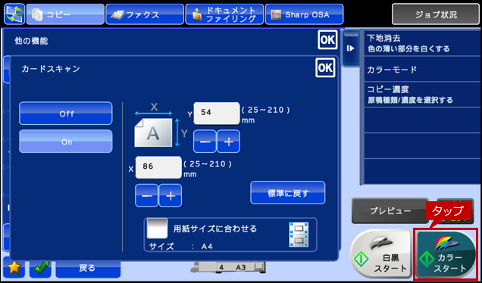Confirm 他の機能 with its OK button
The height and width of the screenshot is (283, 482).
coord(327,40)
